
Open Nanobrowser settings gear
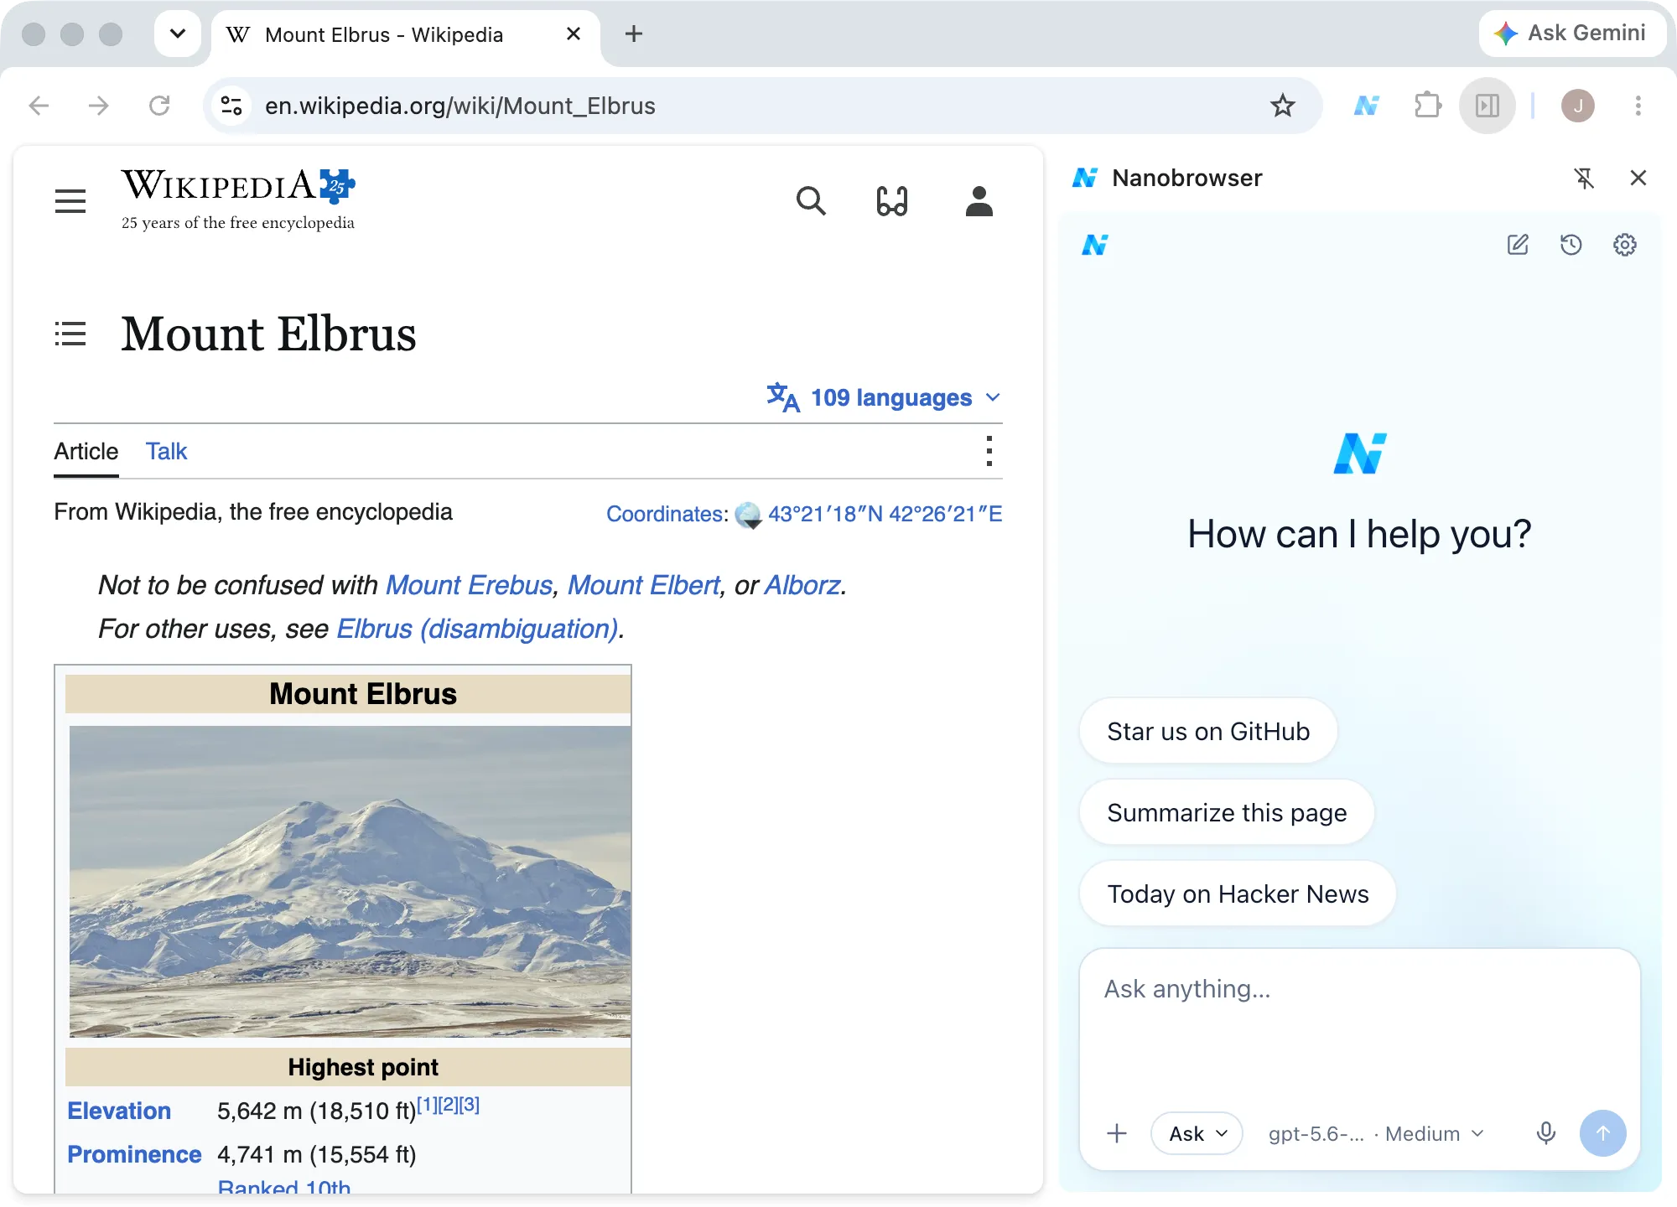(x=1625, y=245)
